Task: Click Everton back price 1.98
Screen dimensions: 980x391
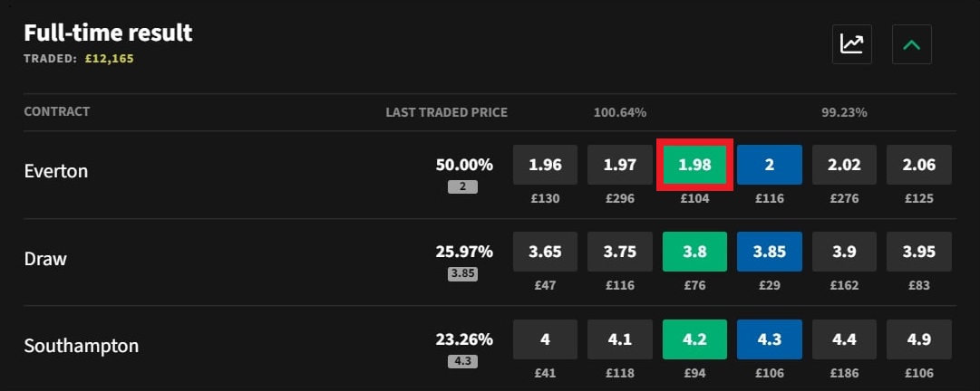Action: tap(694, 166)
